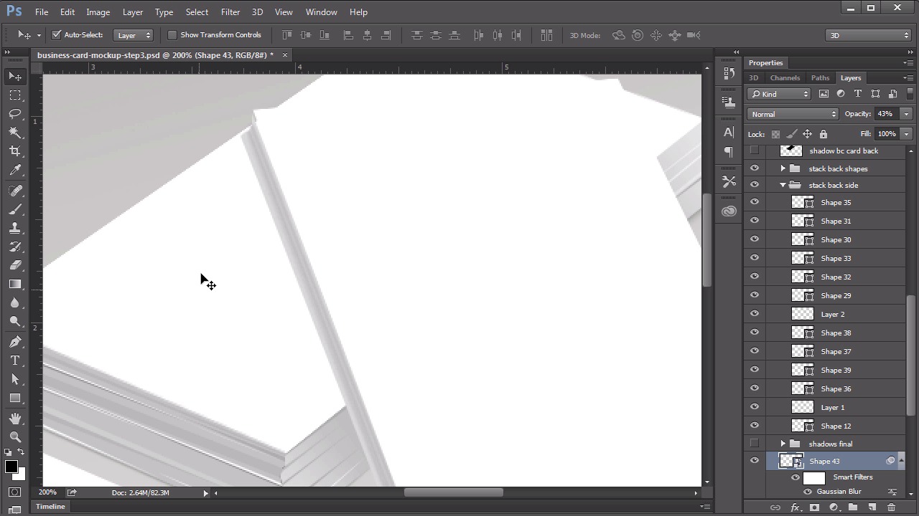Choose the Pen tool
Image resolution: width=919 pixels, height=516 pixels.
click(x=15, y=343)
